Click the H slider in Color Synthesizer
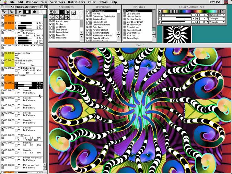232x174 pixels. [176, 15]
